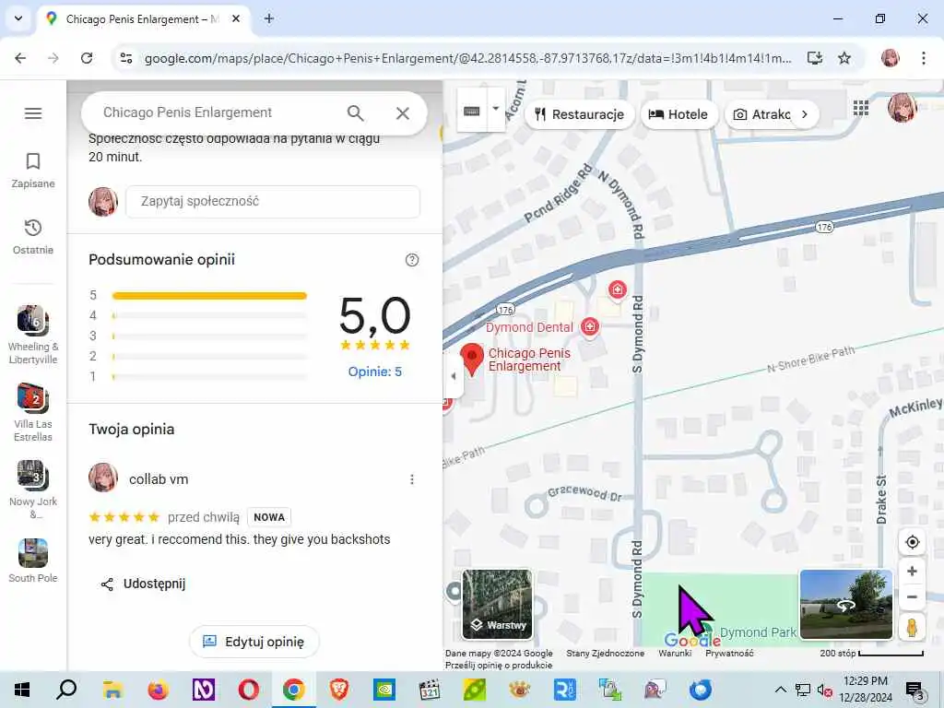Zoom out of the map with the minus button
The image size is (944, 708).
pyautogui.click(x=912, y=597)
